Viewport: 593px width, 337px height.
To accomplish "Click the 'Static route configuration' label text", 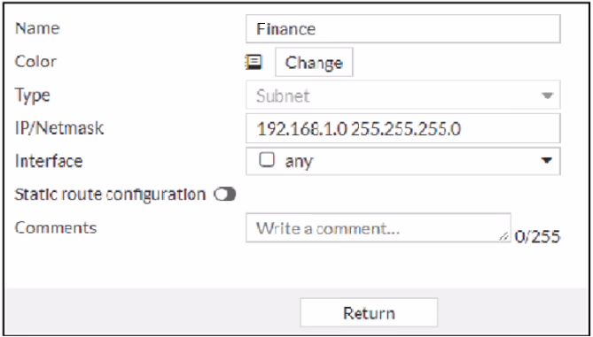I will pyautogui.click(x=110, y=195).
